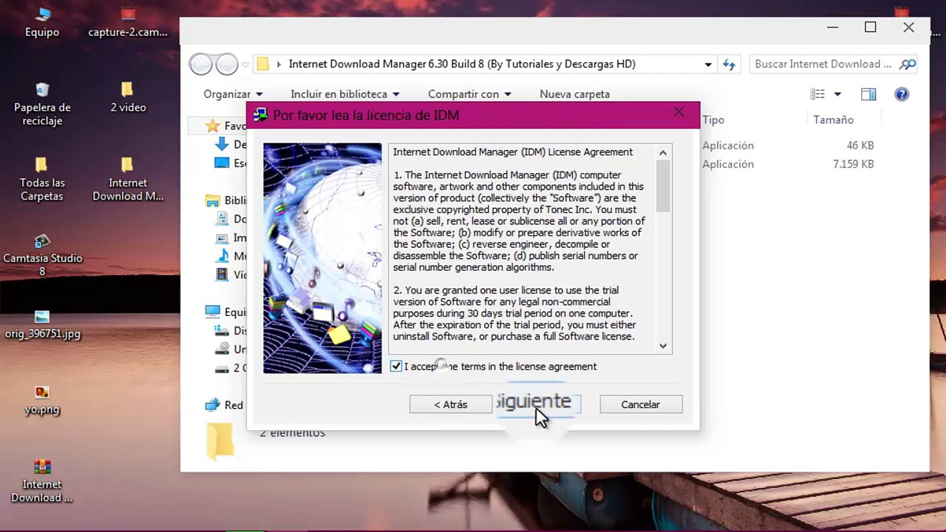Click the search magnifier icon

click(907, 64)
